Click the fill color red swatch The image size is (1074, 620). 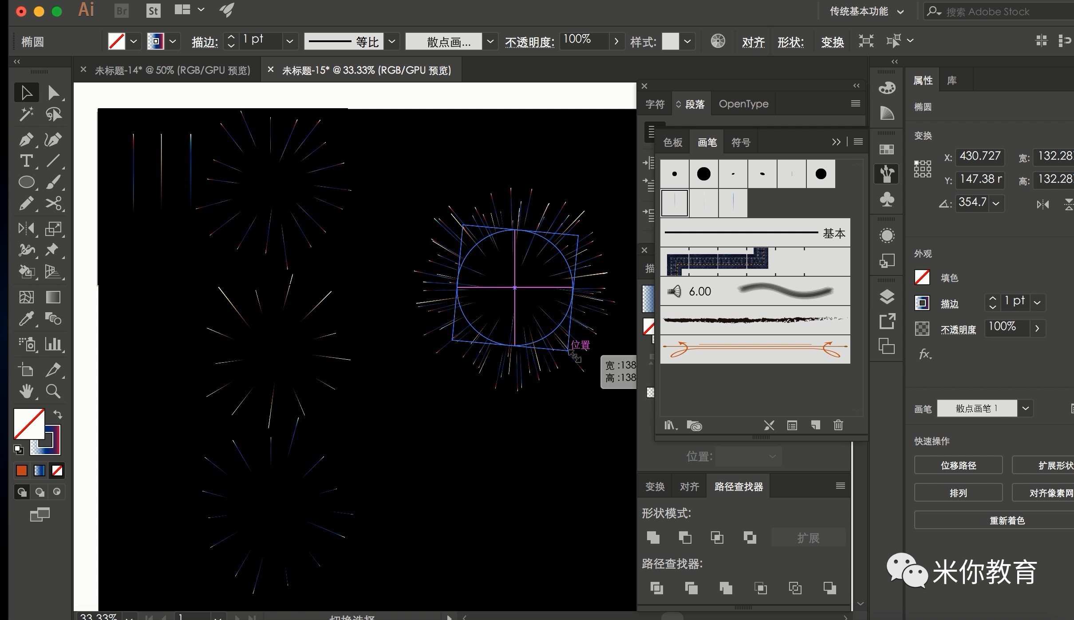click(20, 470)
